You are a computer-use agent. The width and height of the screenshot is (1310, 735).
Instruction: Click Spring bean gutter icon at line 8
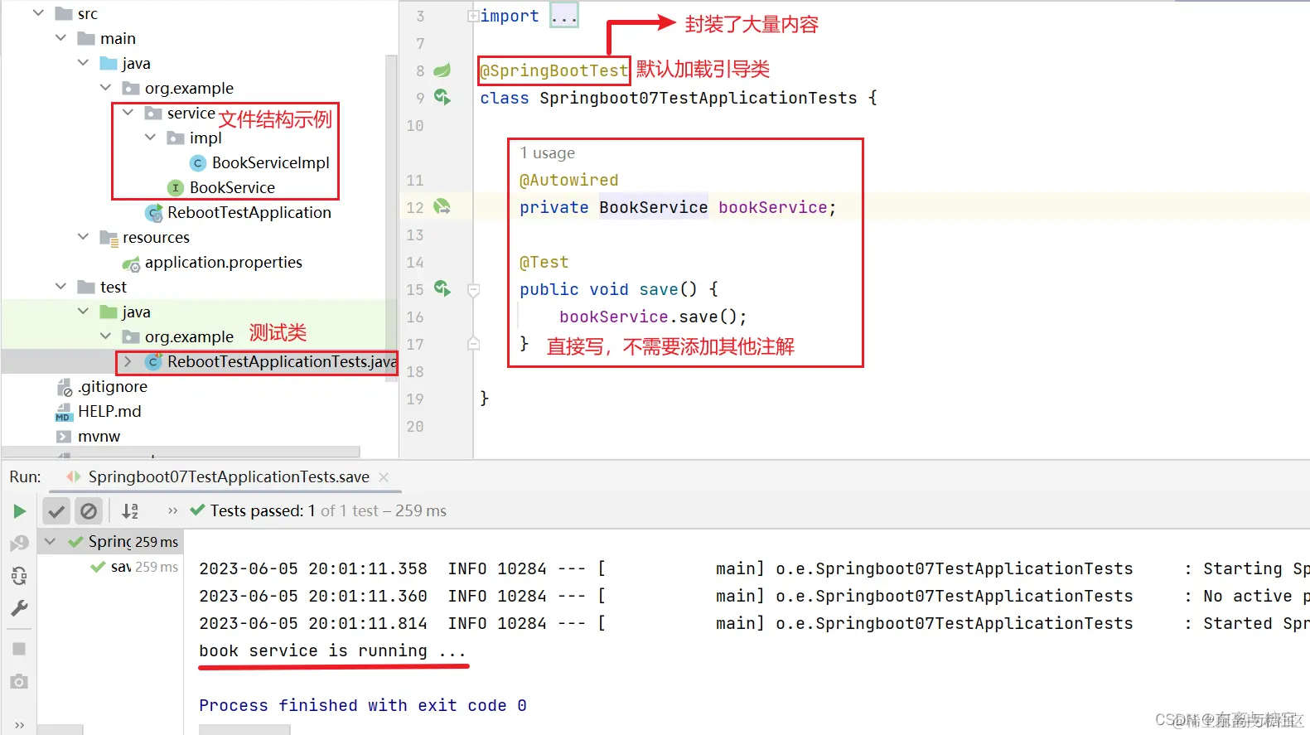tap(442, 70)
